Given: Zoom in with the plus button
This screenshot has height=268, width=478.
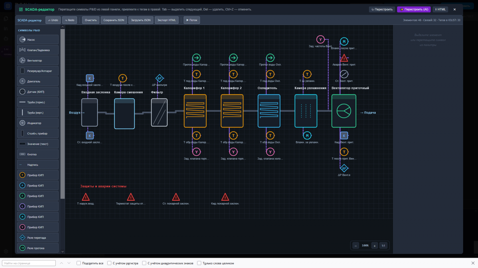Looking at the screenshot, I should tap(374, 246).
